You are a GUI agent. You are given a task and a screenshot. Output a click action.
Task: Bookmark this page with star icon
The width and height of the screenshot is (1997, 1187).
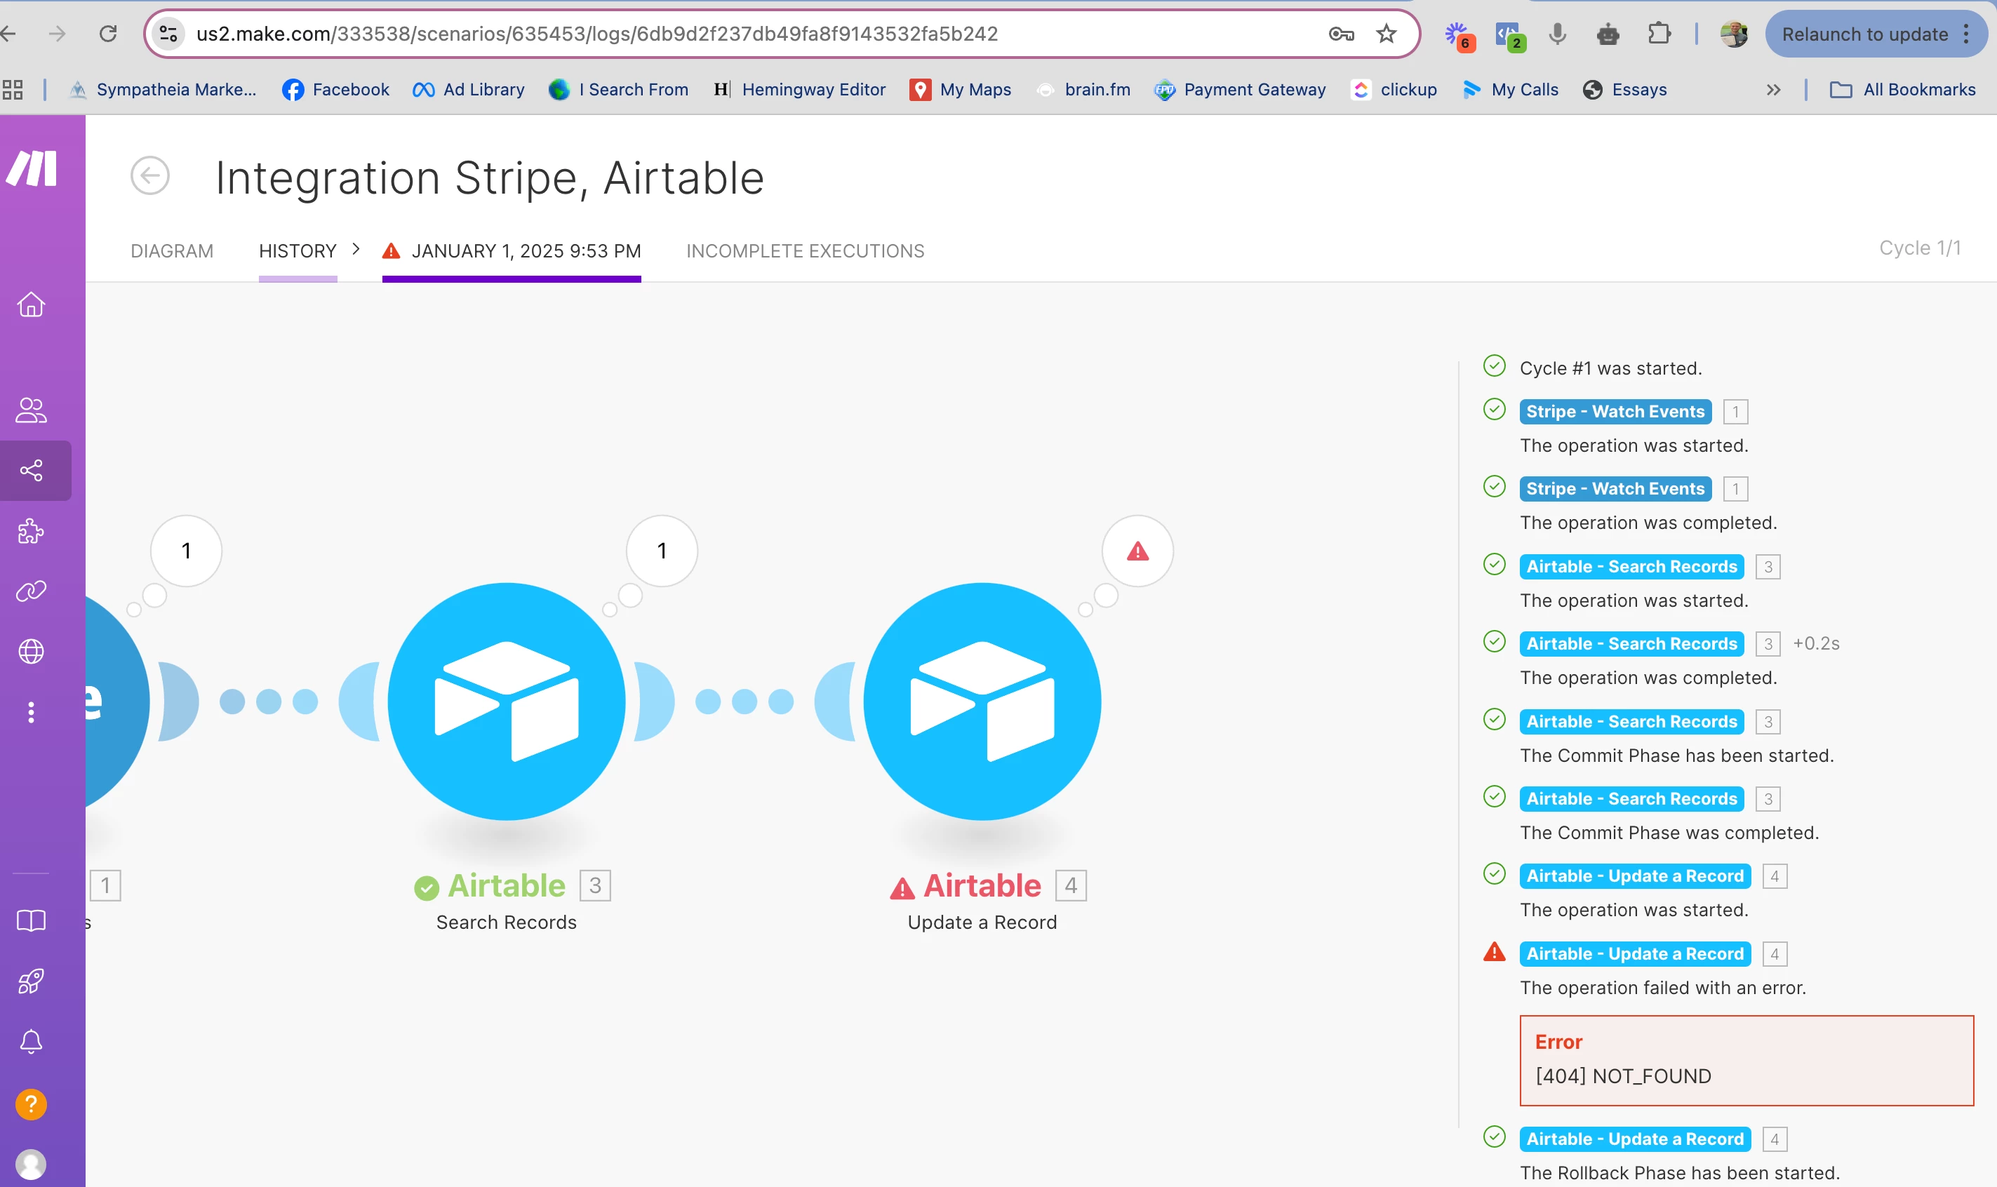1387,34
